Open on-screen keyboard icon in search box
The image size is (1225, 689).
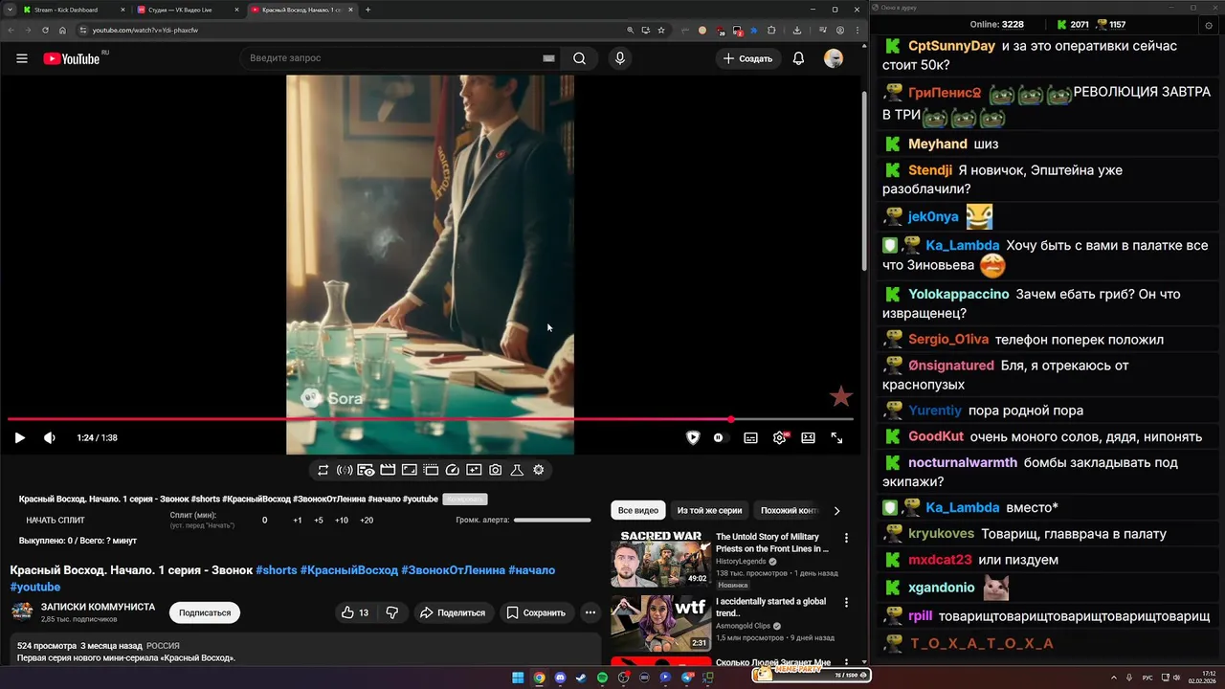548,58
